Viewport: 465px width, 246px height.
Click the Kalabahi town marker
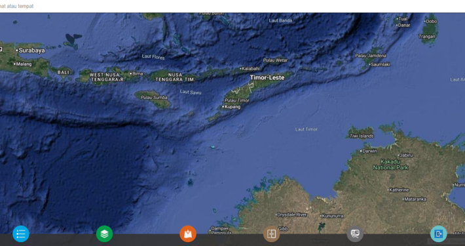point(241,69)
